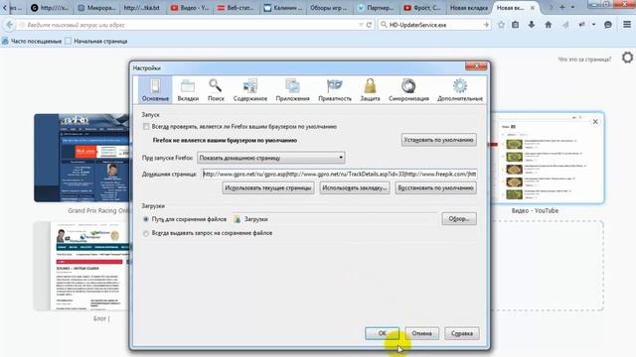This screenshot has width=636, height=357.
Task: Open the downloads arrow icon
Action: (532, 25)
